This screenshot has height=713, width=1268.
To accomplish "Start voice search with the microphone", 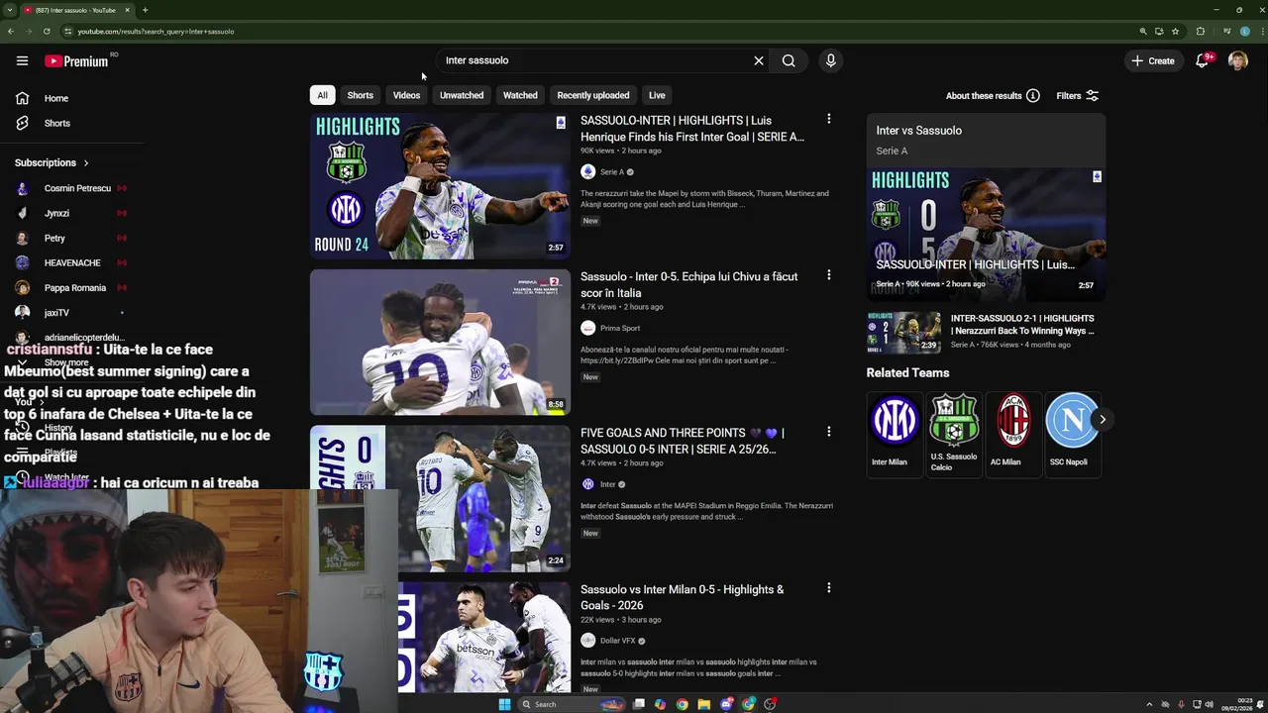I will point(831,60).
